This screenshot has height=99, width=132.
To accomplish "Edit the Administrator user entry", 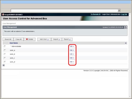I will tap(72, 46).
